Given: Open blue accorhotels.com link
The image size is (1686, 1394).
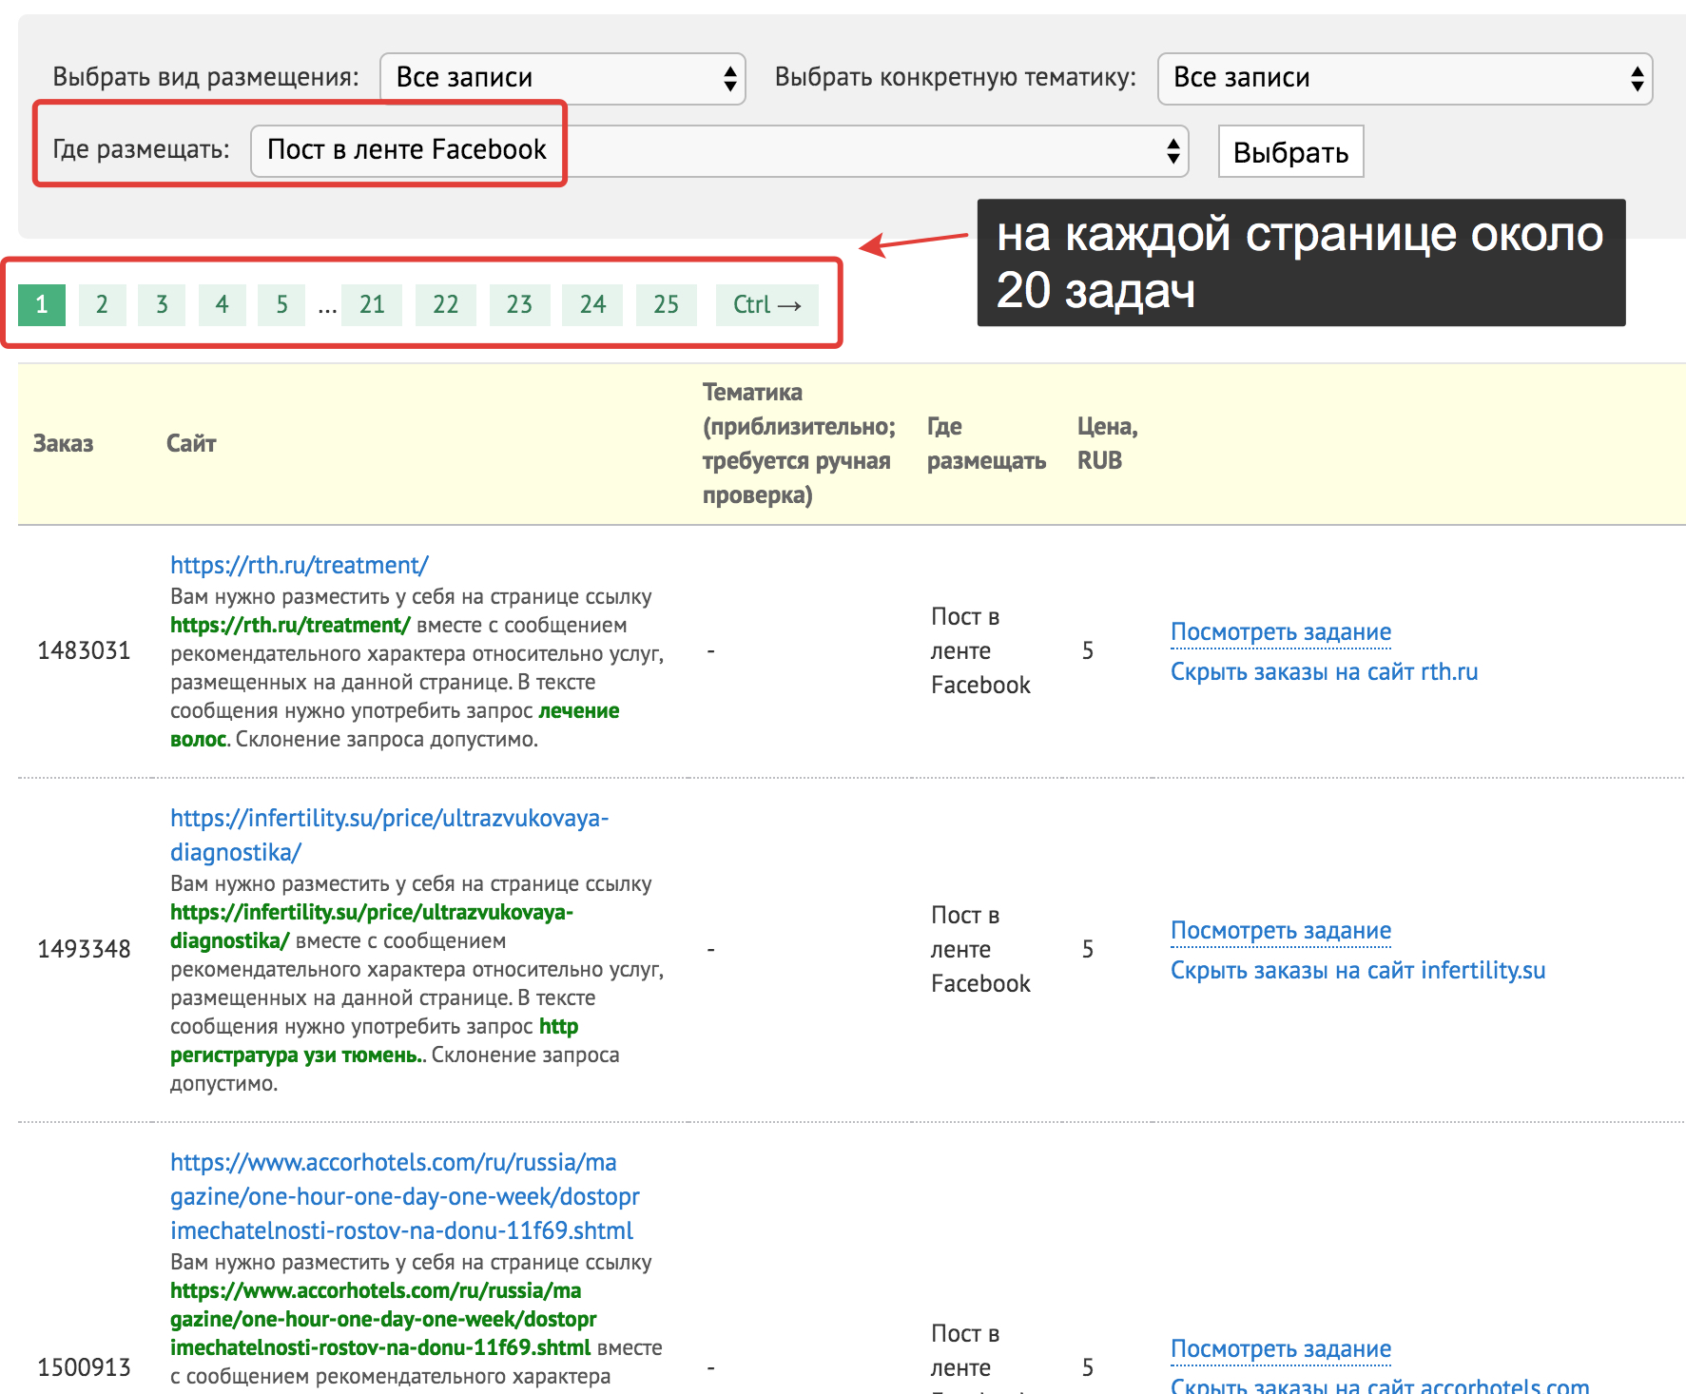Looking at the screenshot, I should tap(405, 1196).
